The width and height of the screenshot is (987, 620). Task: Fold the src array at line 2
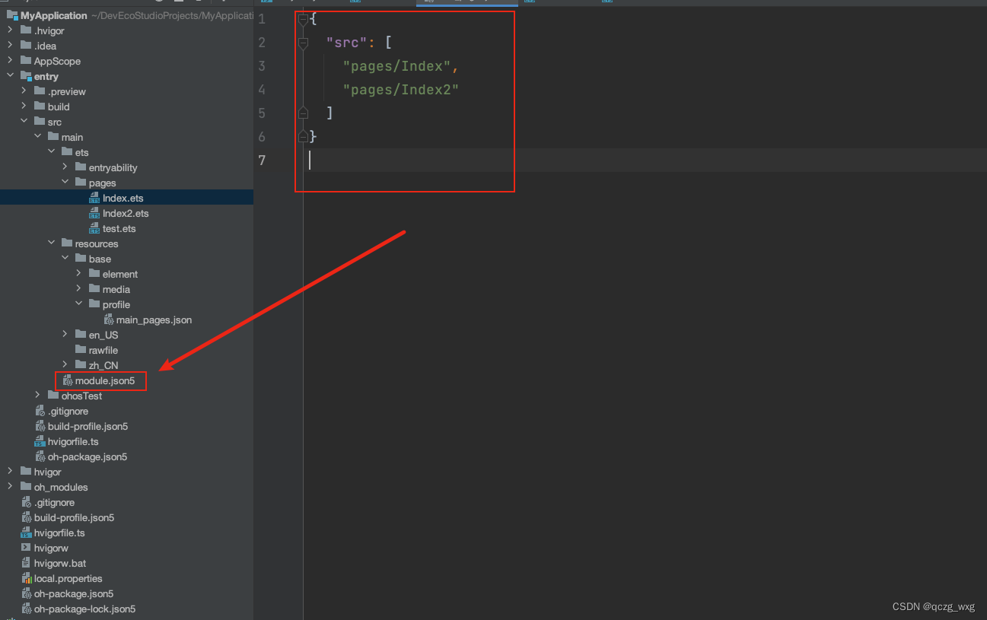click(303, 43)
